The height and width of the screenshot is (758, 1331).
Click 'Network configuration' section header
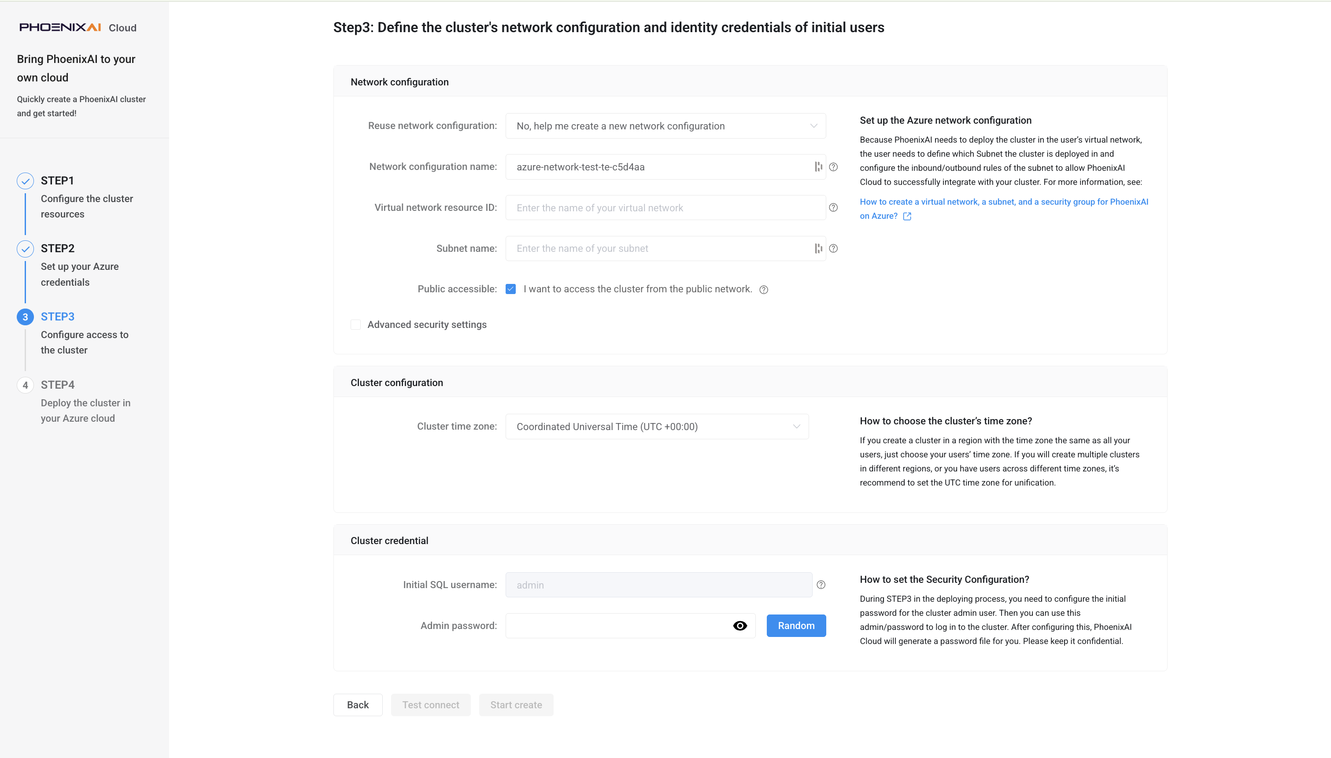[399, 82]
